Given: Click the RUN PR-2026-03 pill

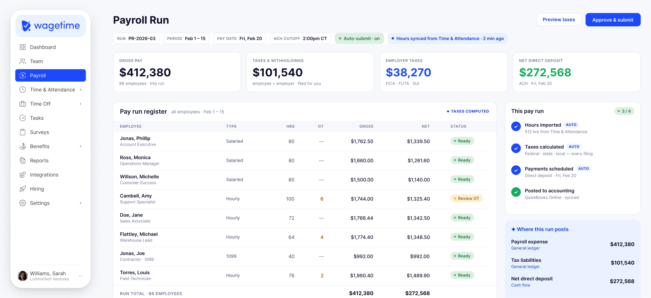Looking at the screenshot, I should click(136, 38).
